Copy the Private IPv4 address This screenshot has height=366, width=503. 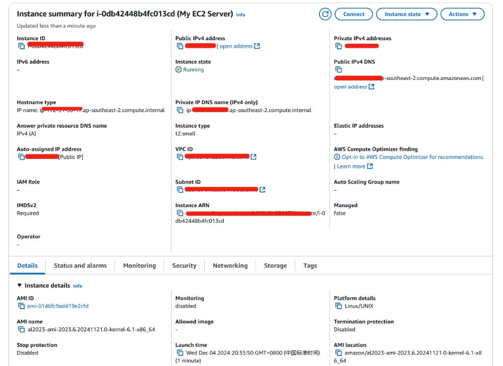[x=339, y=46]
